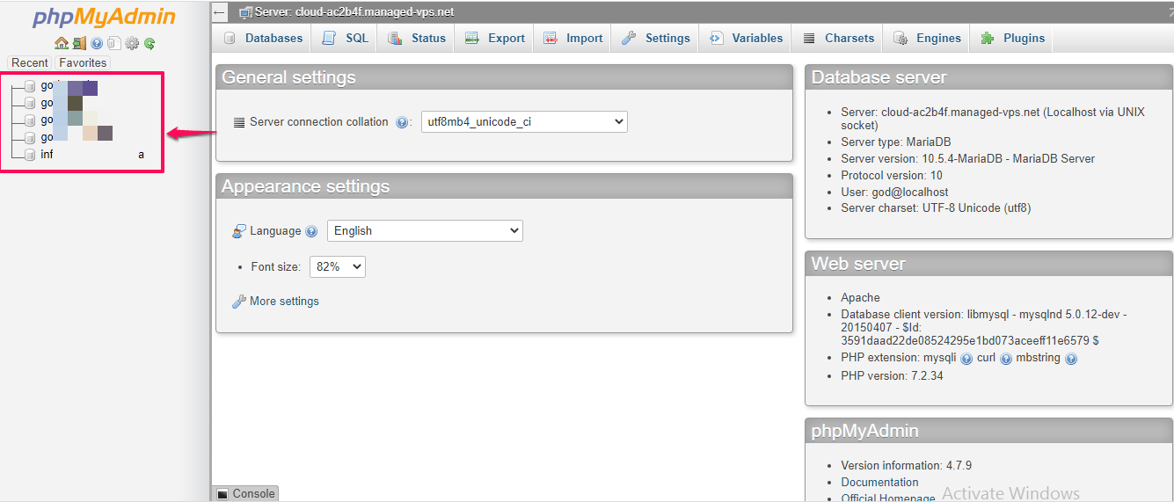
Task: Click the database icon beside the 'inf' entry
Action: (x=31, y=155)
